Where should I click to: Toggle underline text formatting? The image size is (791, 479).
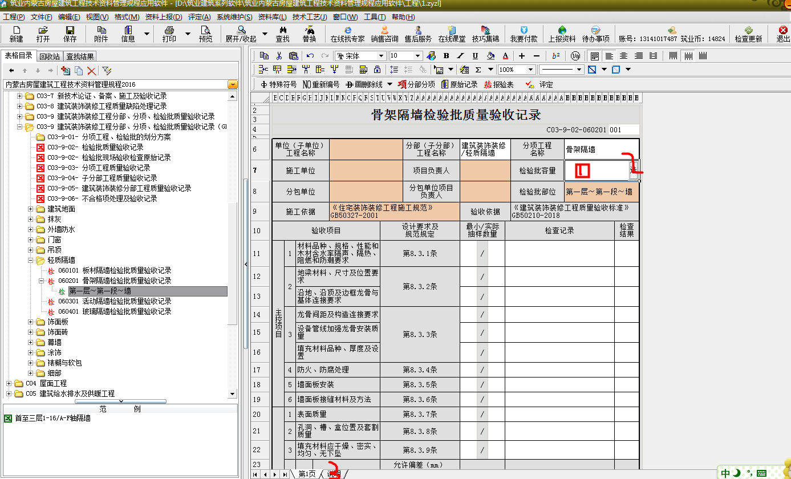click(475, 56)
